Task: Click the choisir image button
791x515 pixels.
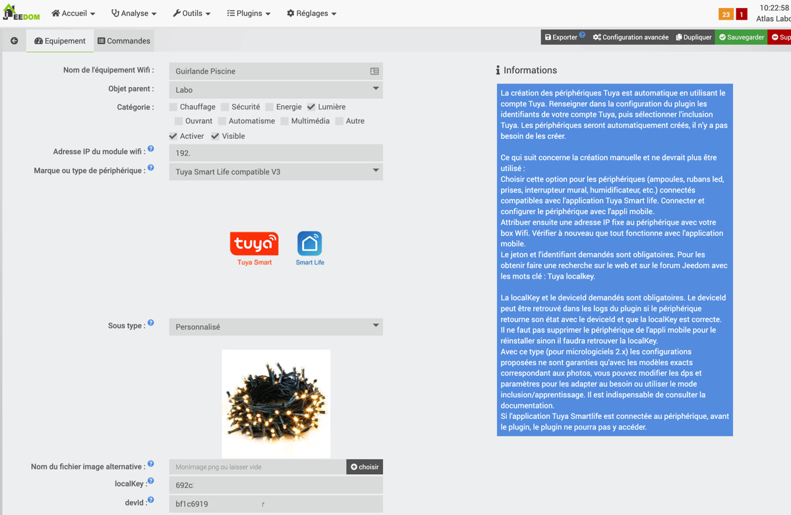Action: coord(365,467)
